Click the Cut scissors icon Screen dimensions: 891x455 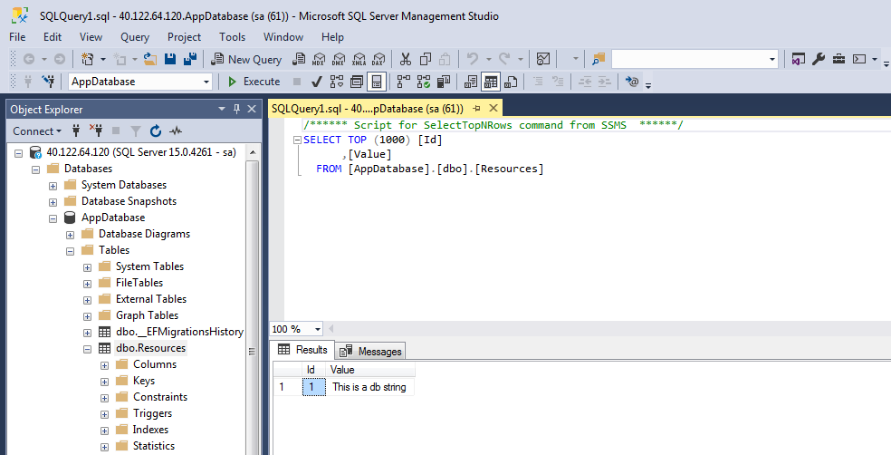[405, 59]
